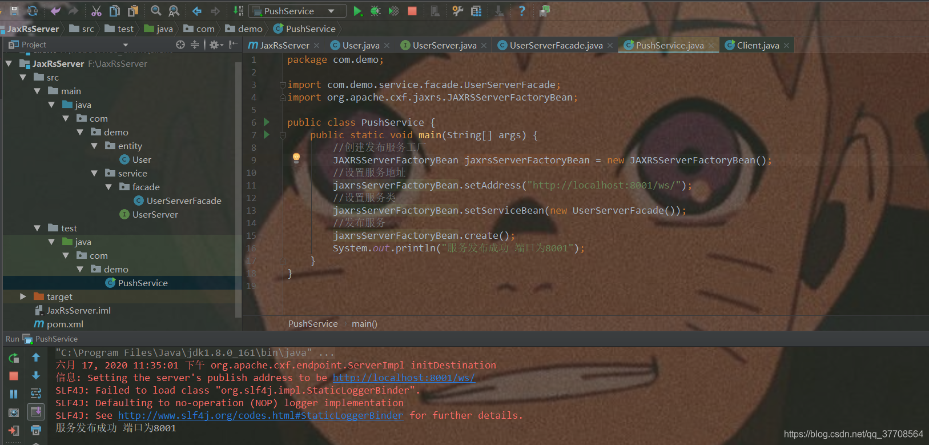Run PushService with green play button
Image resolution: width=929 pixels, height=445 pixels.
pyautogui.click(x=357, y=11)
